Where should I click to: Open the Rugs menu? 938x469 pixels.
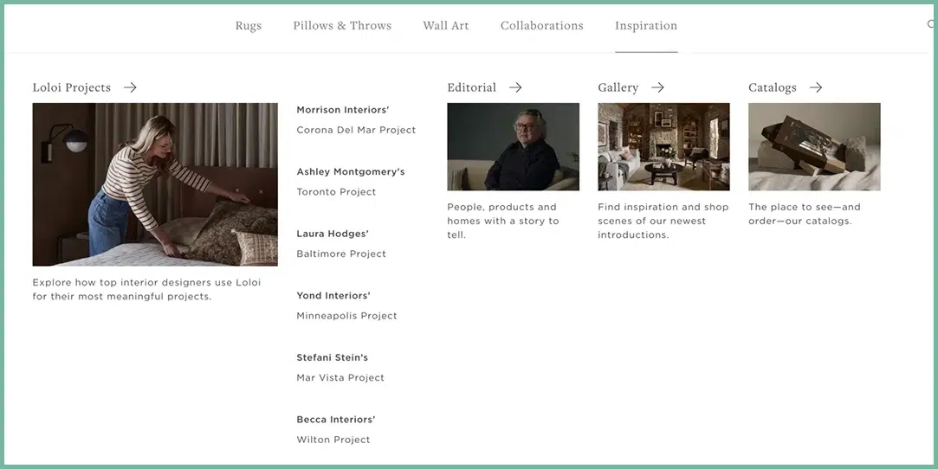(x=248, y=26)
